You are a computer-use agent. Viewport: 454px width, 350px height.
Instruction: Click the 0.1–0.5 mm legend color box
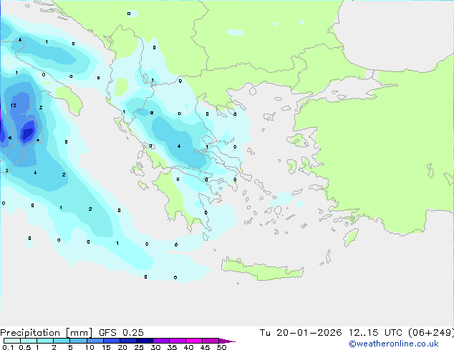click(x=12, y=341)
